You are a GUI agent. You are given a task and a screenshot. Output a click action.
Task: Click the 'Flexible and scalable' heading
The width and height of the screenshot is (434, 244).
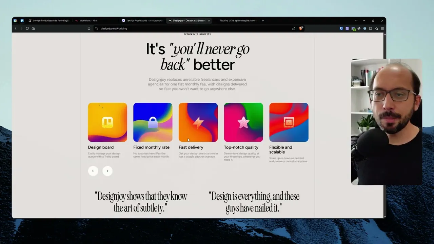pos(281,149)
